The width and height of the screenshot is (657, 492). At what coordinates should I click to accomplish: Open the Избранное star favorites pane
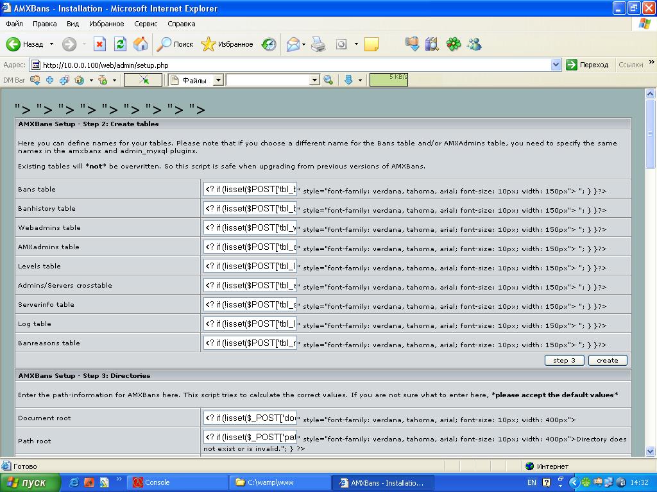tap(226, 44)
